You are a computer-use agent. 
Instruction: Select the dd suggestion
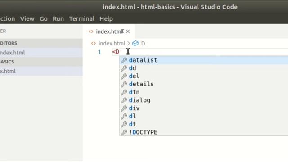click(204, 68)
